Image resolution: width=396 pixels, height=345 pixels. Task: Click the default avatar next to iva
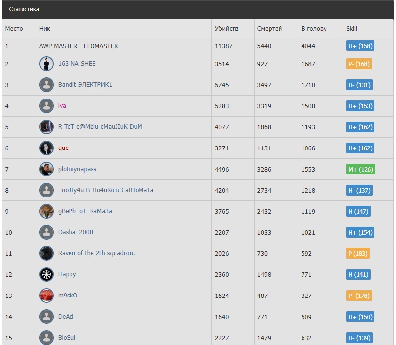(x=47, y=106)
